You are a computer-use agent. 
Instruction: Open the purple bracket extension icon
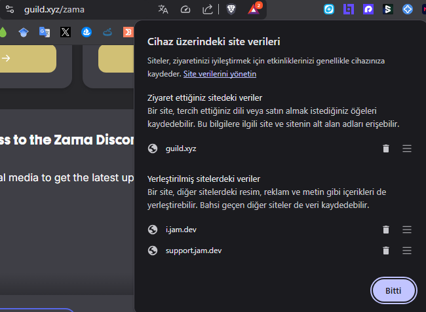[349, 9]
